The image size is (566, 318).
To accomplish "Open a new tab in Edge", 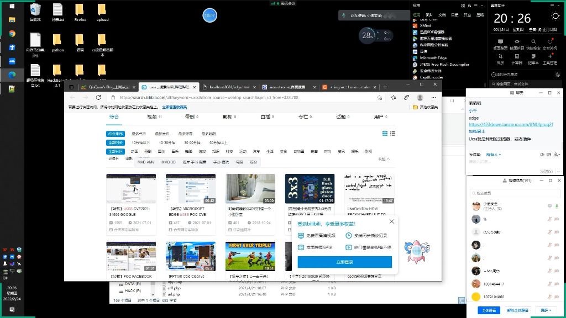I will [385, 87].
